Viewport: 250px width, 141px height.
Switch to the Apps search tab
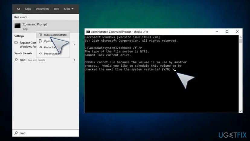pos(28,9)
